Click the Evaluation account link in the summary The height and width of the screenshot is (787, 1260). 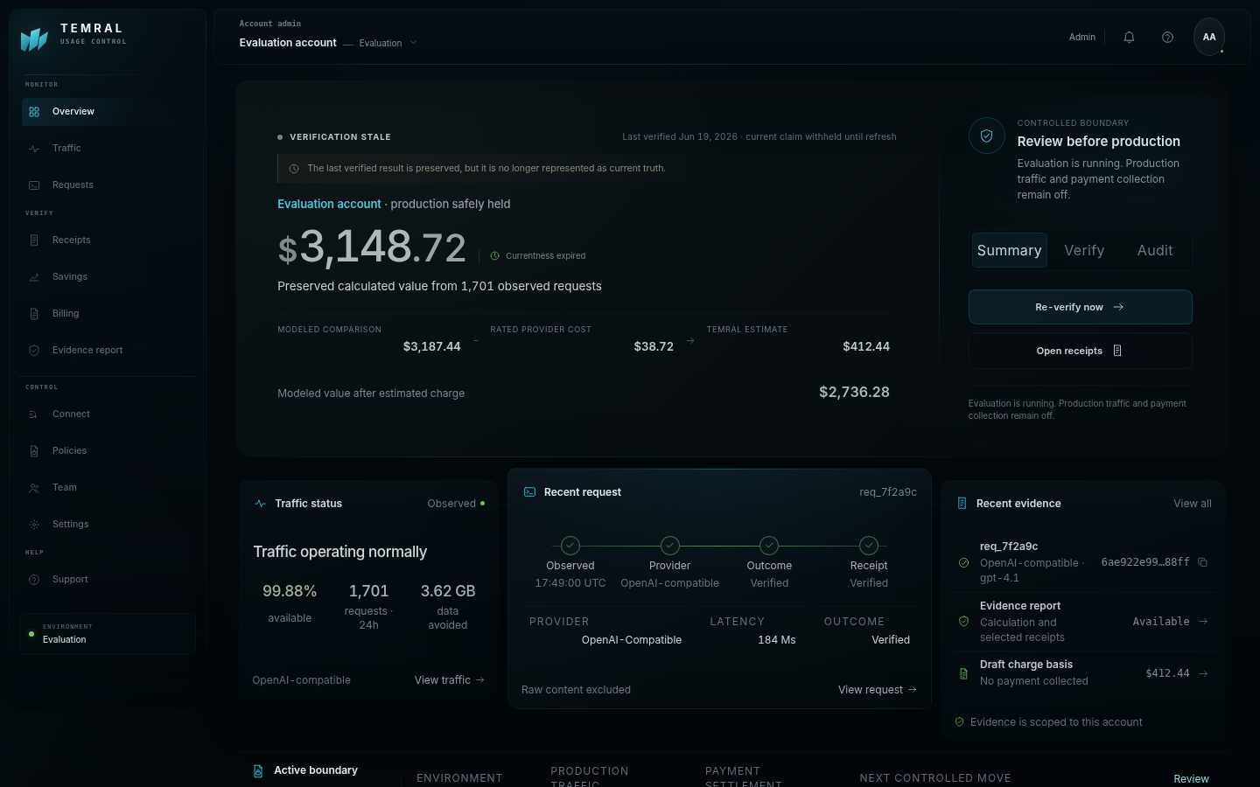(329, 204)
